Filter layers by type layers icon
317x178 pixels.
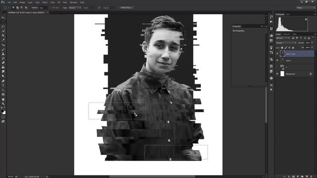pyautogui.click(x=301, y=38)
